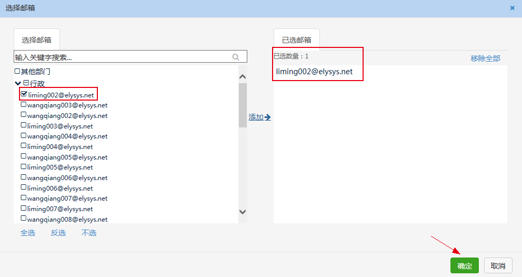Check the wangqiang003@elysys.net checkbox
Screen dimensions: 522x277
[x=23, y=105]
